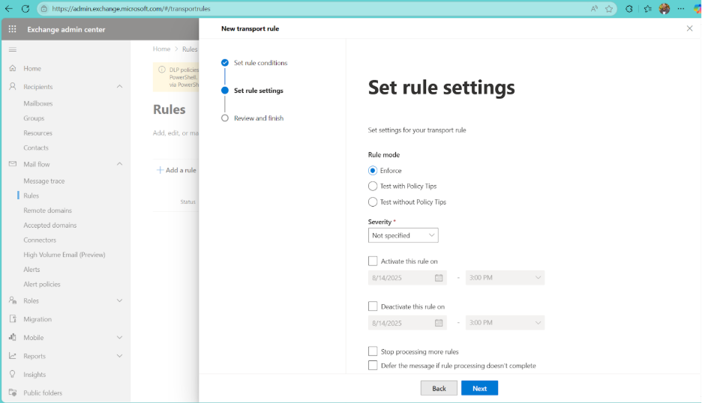The width and height of the screenshot is (702, 403).
Task: Check Stop processing more rules
Action: (373, 351)
